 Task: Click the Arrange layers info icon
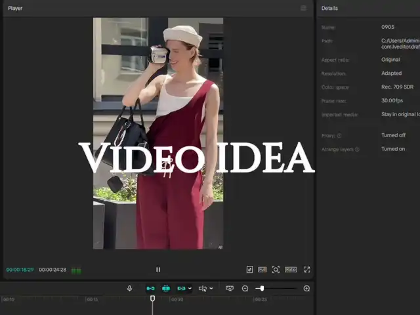pos(357,150)
